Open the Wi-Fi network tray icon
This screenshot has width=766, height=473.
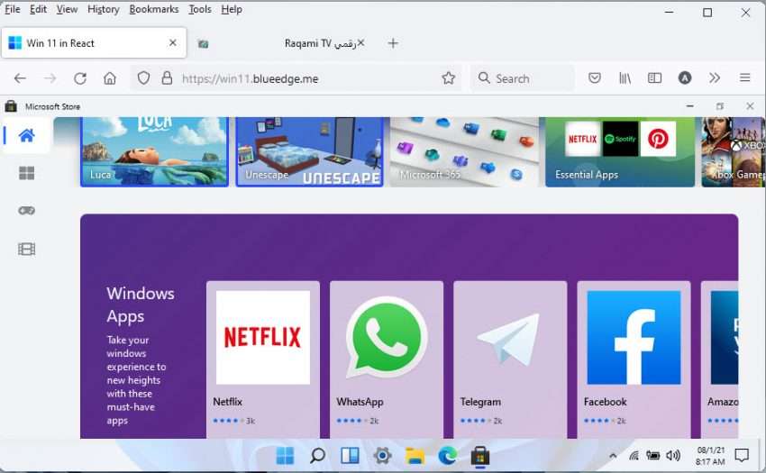coord(634,456)
